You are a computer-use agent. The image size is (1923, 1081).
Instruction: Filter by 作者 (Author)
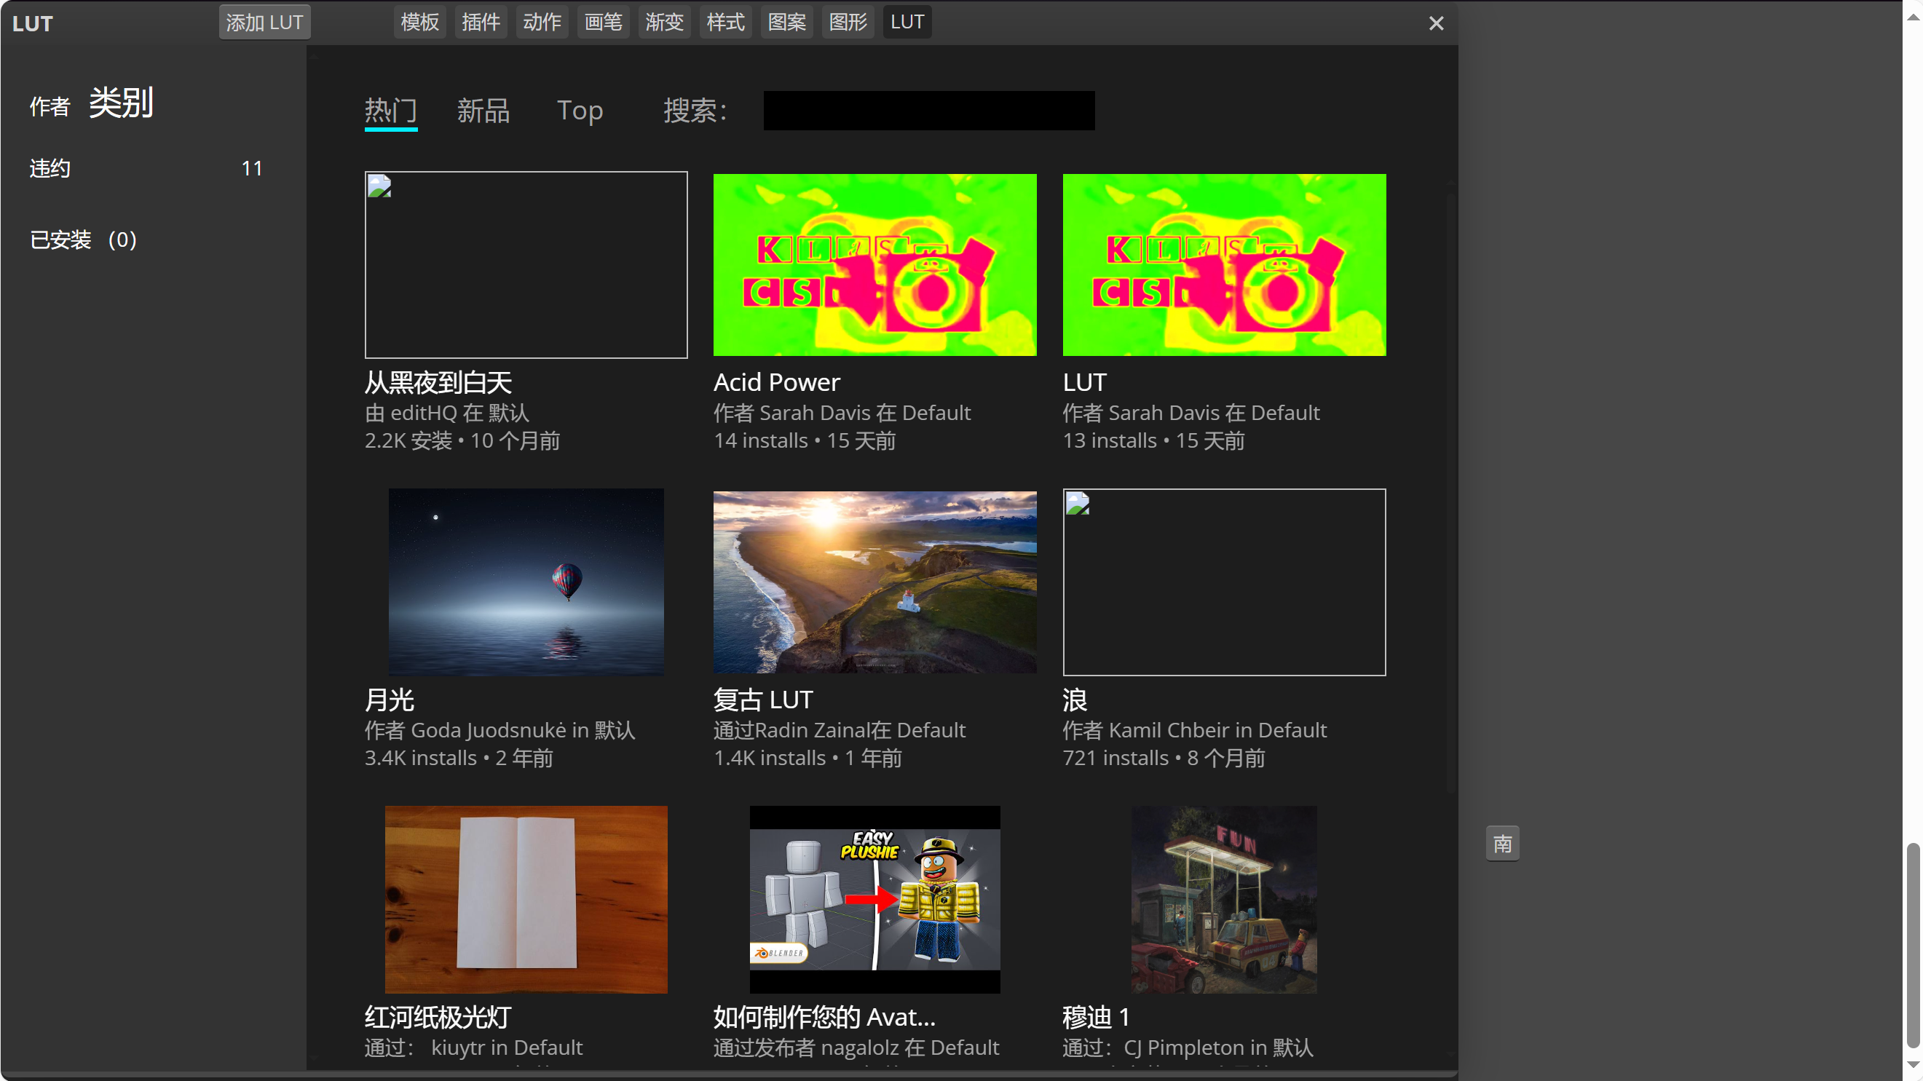pos(48,105)
